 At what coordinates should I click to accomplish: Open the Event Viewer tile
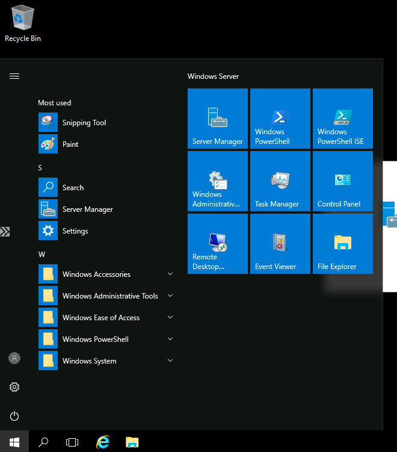pyautogui.click(x=280, y=244)
